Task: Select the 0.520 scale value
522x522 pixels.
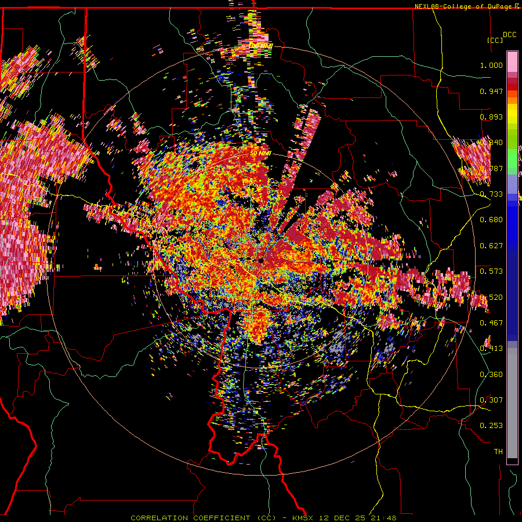Action: pos(491,298)
